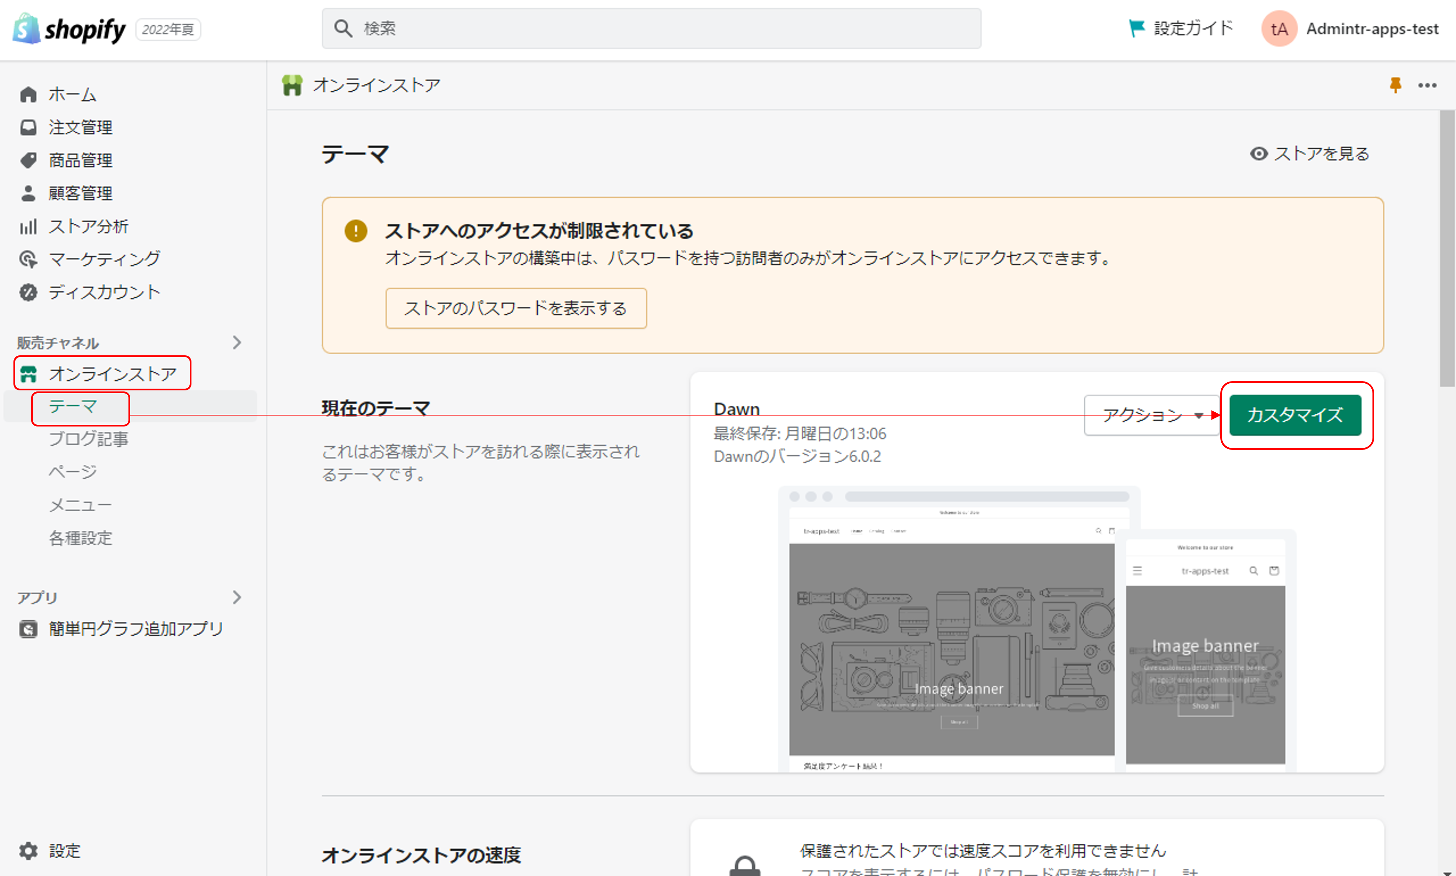
Task: Click the orange pin icon
Action: [1395, 86]
